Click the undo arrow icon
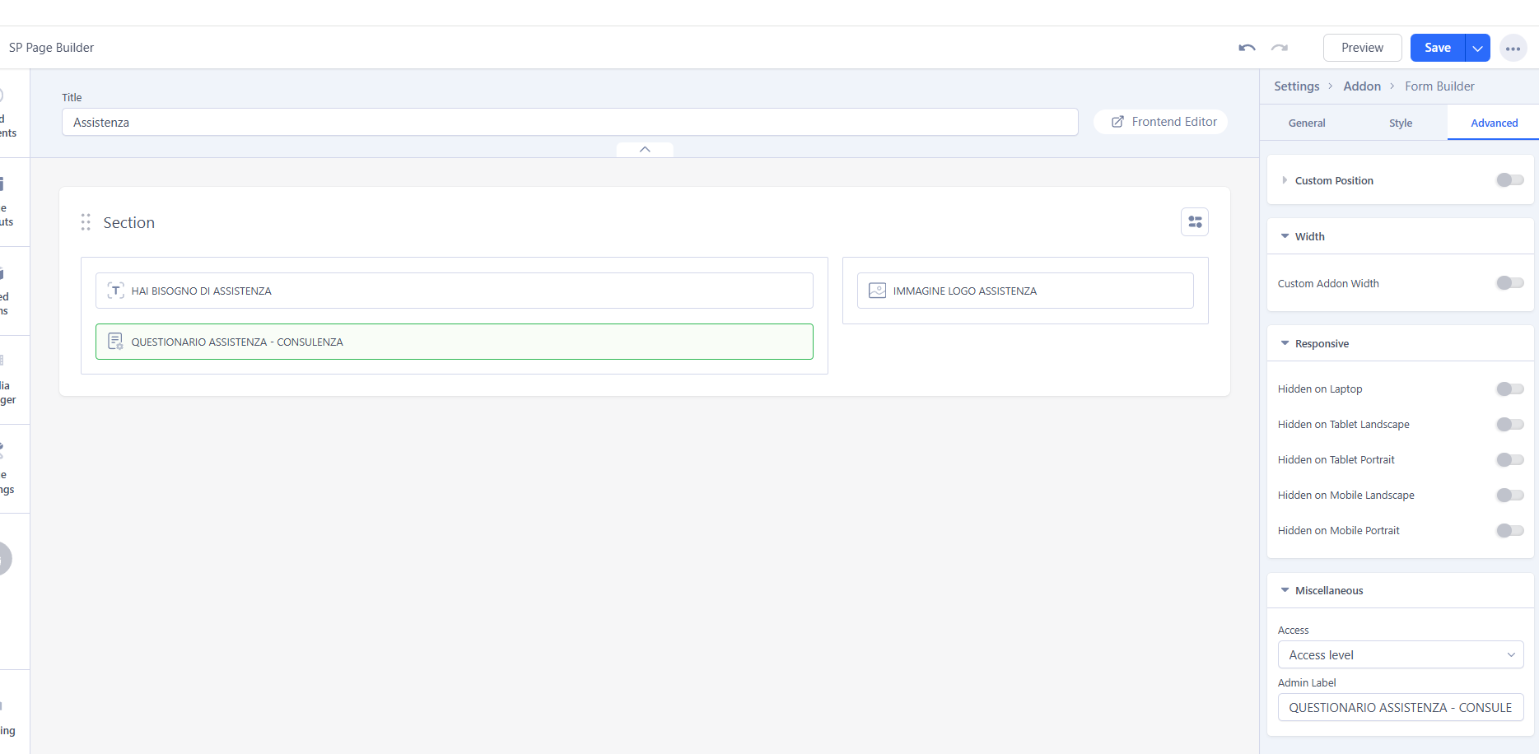This screenshot has width=1539, height=754. tap(1247, 48)
